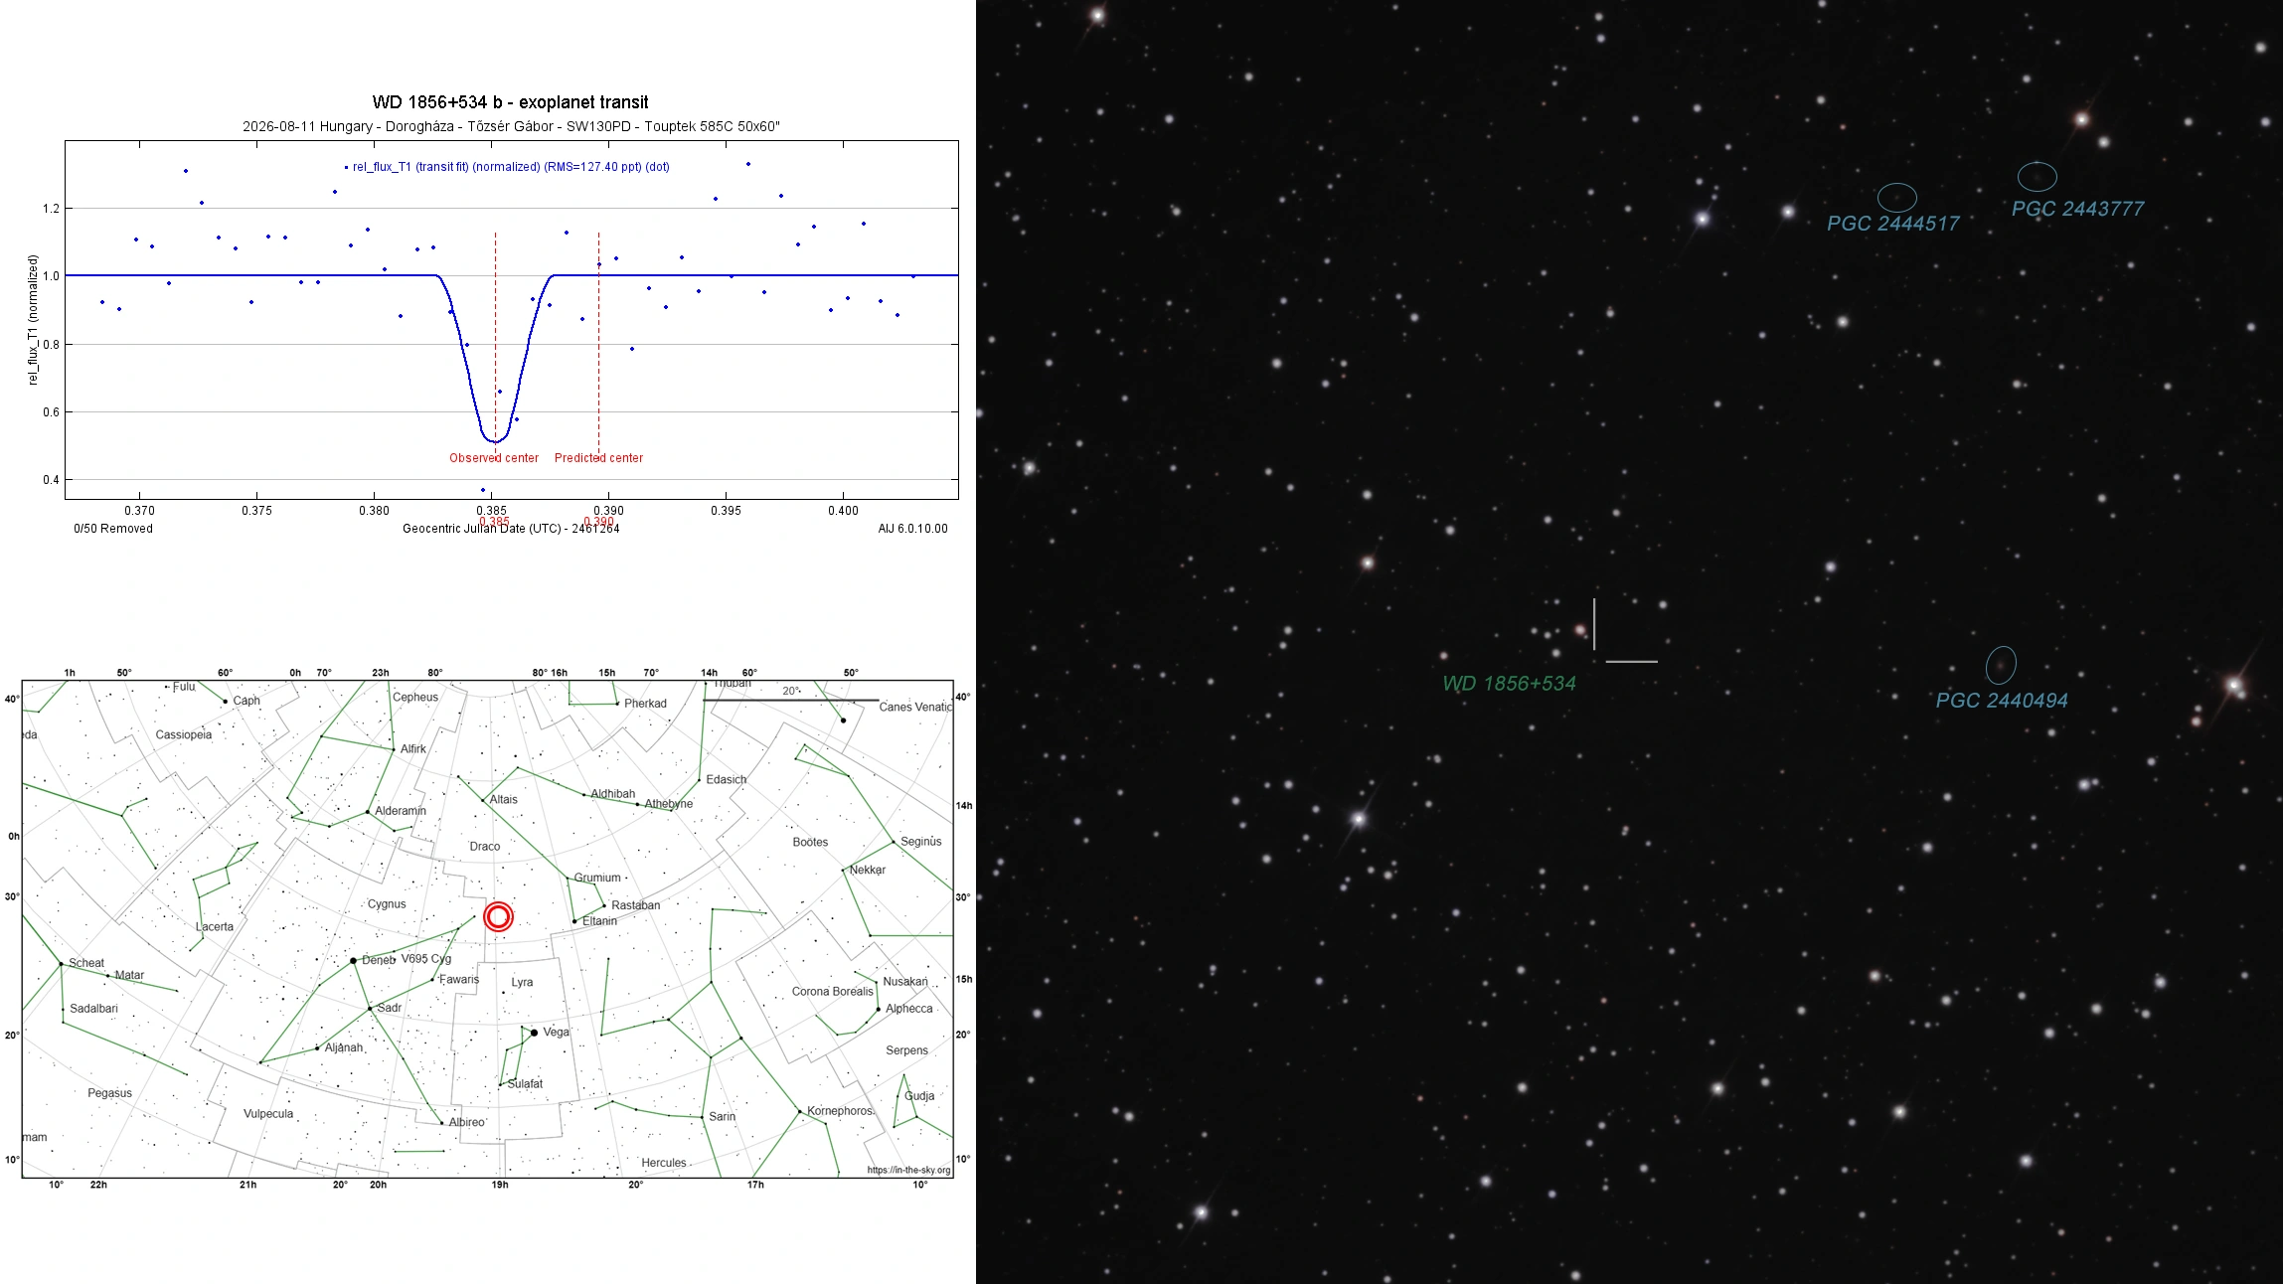The width and height of the screenshot is (2283, 1284).
Task: Click the "Vega" star label on the chart
Action: pos(557,1033)
